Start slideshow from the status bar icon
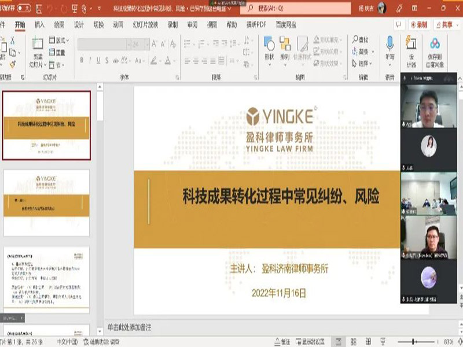 [383, 342]
